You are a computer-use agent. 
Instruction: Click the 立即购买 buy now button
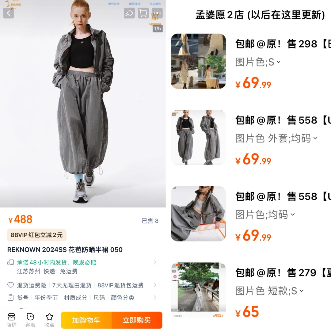tap(137, 320)
